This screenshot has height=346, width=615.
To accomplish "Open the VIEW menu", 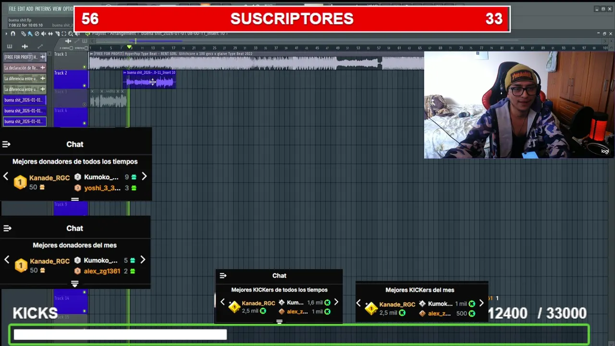I will click(57, 9).
